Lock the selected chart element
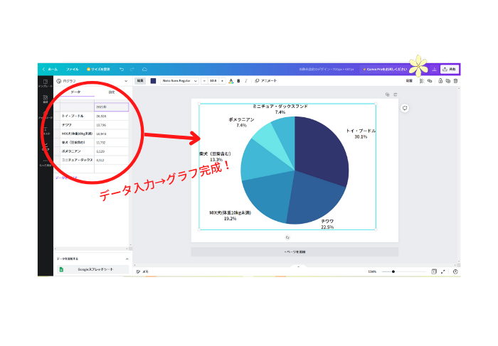 [440, 81]
